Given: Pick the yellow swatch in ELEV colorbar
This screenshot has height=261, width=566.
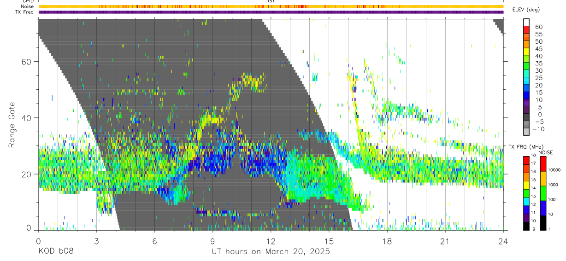Looking at the screenshot, I should pyautogui.click(x=526, y=51).
